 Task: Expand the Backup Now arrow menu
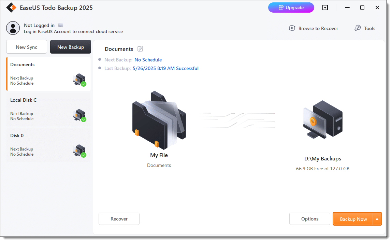[377, 219]
